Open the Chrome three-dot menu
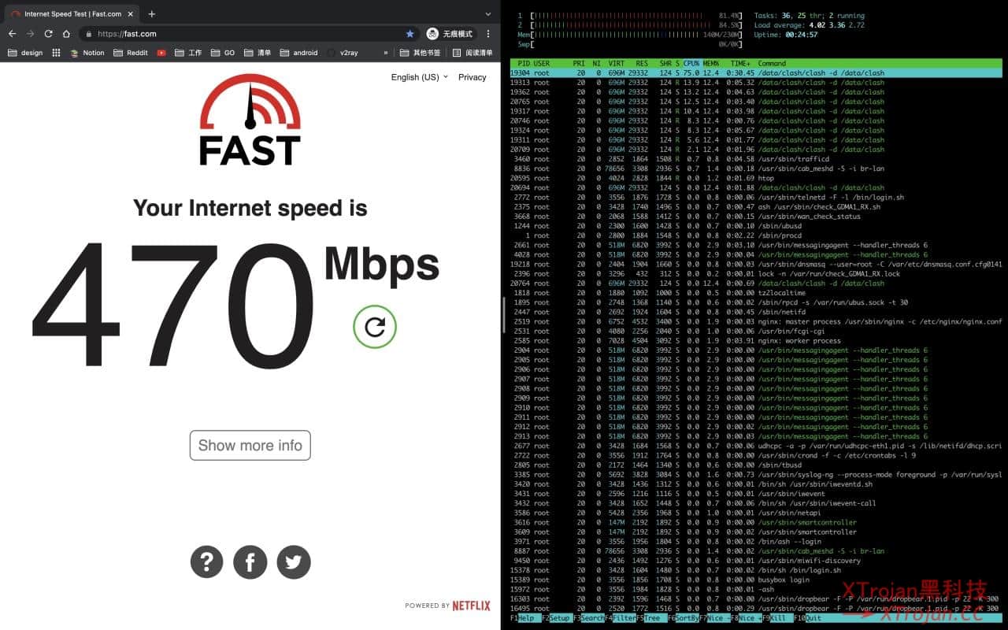The width and height of the screenshot is (1008, 630). tap(488, 34)
